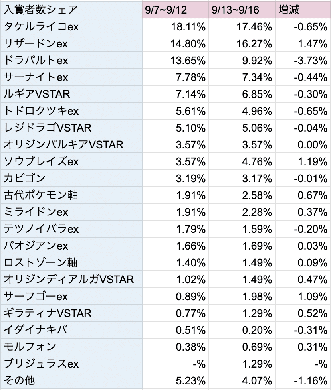Select the ルギアVSTAR 7.14% cell
The image size is (331, 390).
(x=176, y=94)
